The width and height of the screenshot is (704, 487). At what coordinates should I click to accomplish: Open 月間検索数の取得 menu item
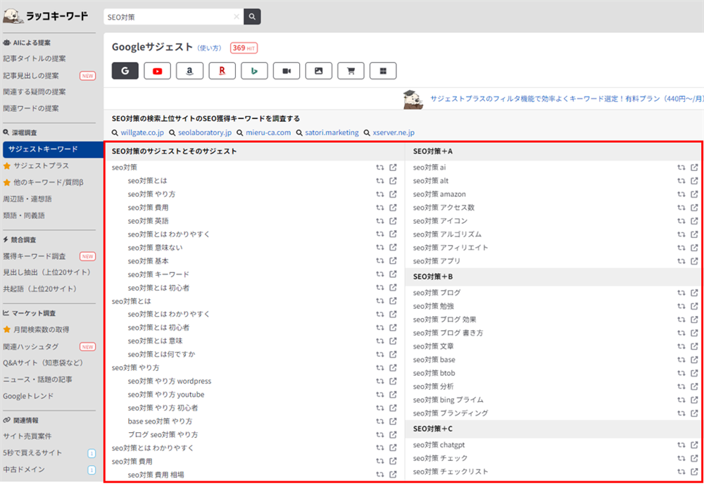click(x=41, y=329)
